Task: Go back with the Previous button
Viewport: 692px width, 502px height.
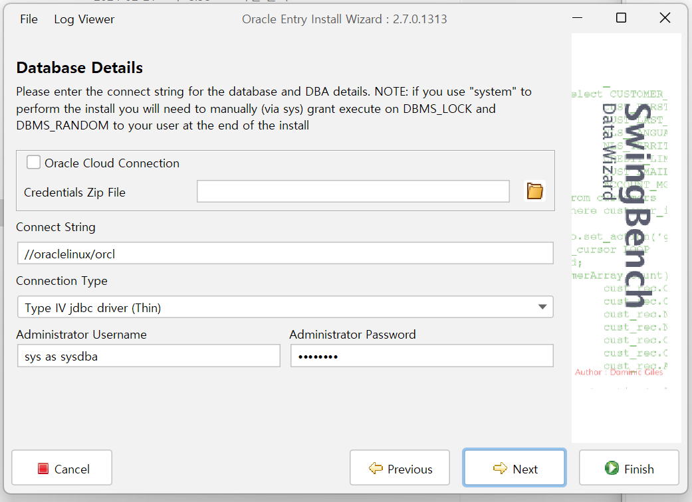Action: 400,468
